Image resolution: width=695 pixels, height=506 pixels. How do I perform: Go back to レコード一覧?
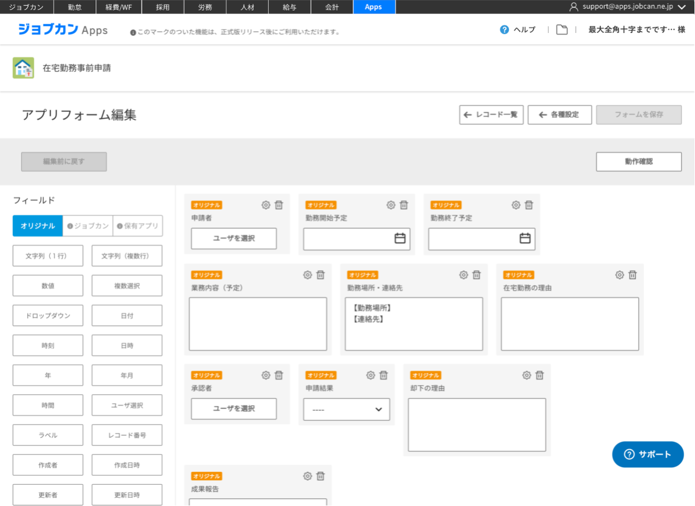[491, 115]
